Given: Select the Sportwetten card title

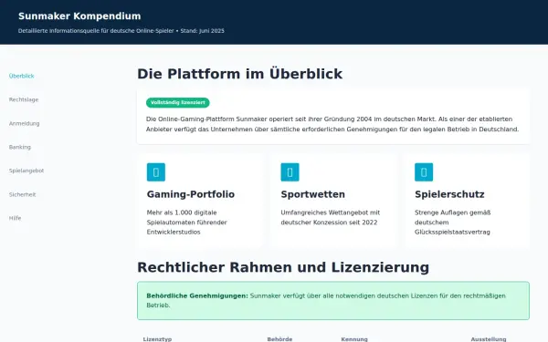Looking at the screenshot, I should 312,194.
